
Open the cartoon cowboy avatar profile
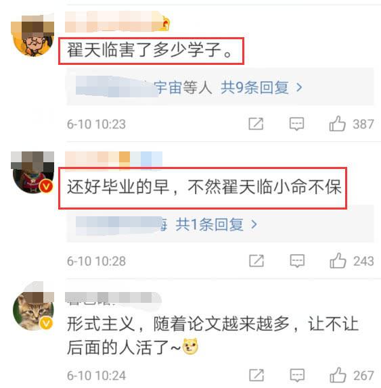tap(32, 35)
